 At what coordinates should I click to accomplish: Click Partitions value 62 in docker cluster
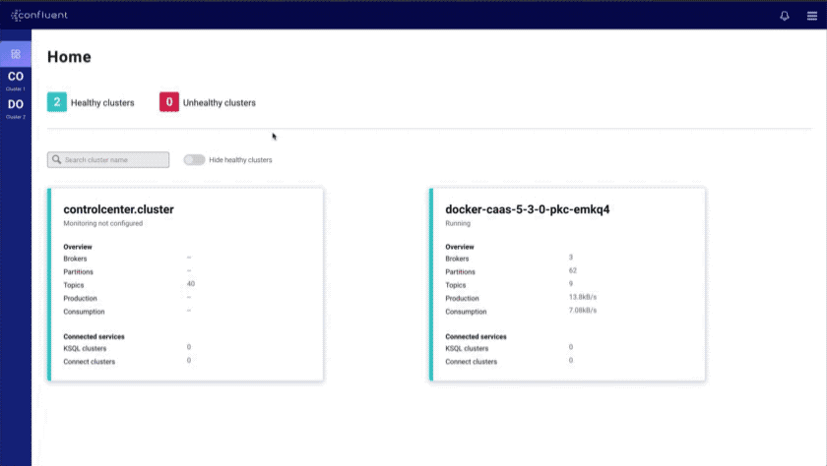click(573, 270)
